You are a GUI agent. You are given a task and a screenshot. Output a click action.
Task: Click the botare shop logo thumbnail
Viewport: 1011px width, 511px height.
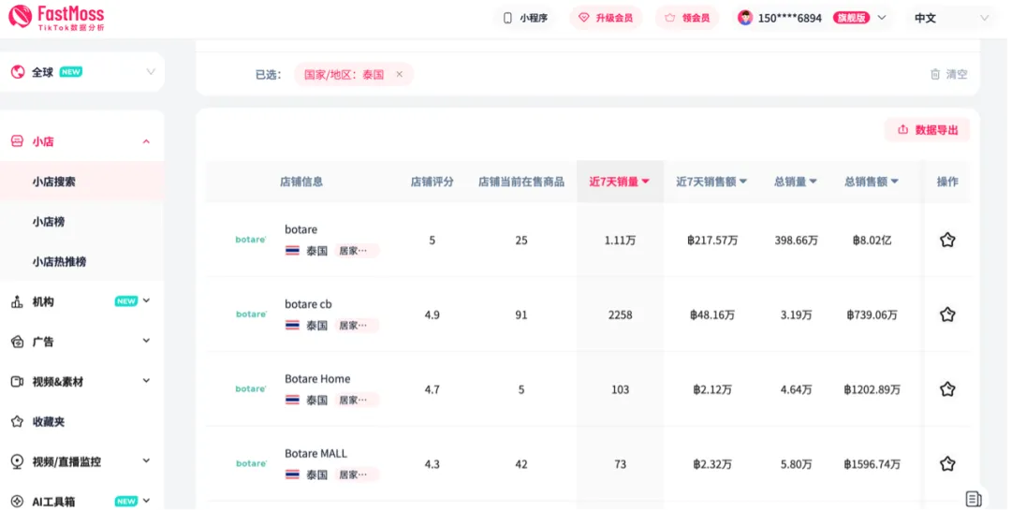251,240
